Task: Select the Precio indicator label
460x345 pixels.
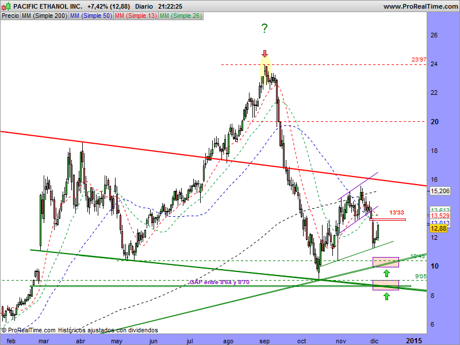Action: 10,16
